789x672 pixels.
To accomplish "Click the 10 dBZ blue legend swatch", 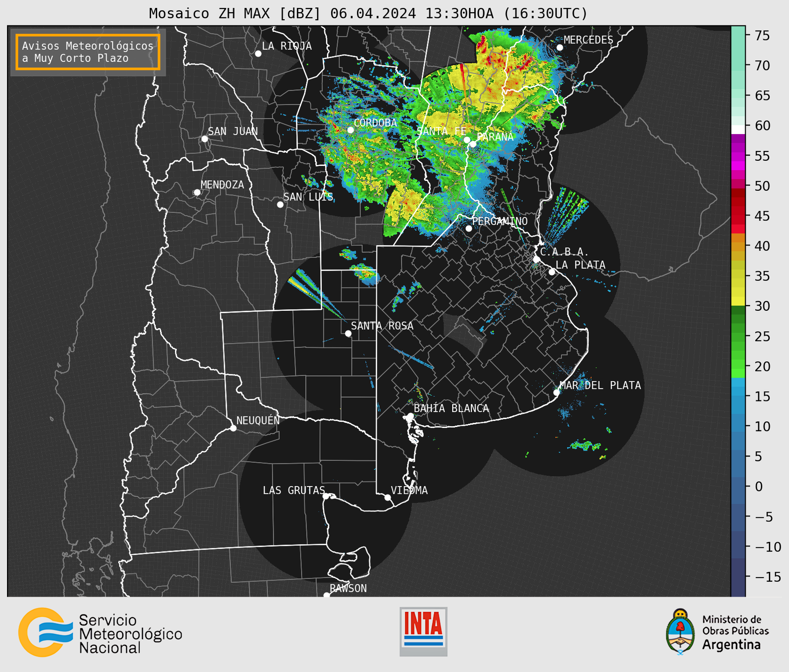I will click(738, 426).
